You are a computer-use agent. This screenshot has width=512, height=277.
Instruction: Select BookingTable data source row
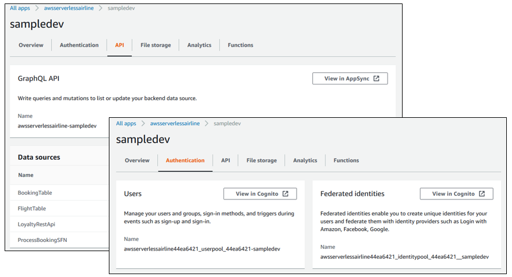tap(59, 193)
